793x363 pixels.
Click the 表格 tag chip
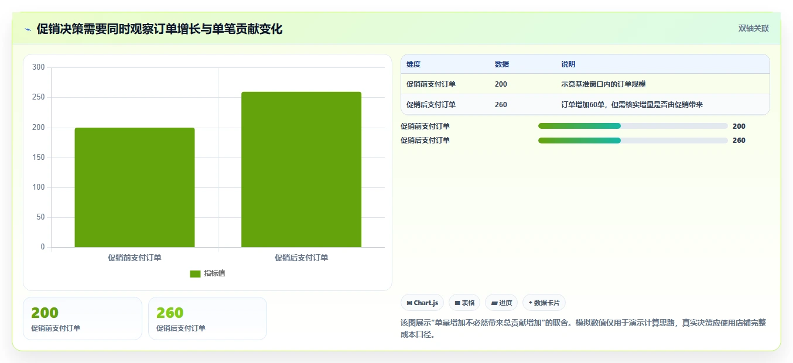464,303
